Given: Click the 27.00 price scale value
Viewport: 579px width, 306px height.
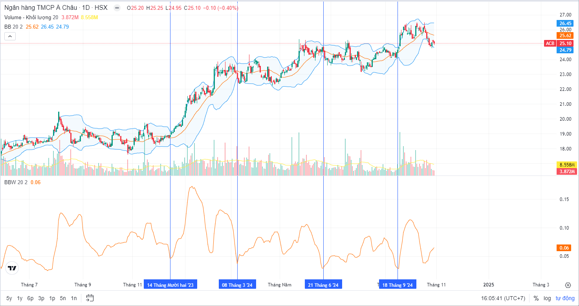Looking at the screenshot, I should coord(565,15).
